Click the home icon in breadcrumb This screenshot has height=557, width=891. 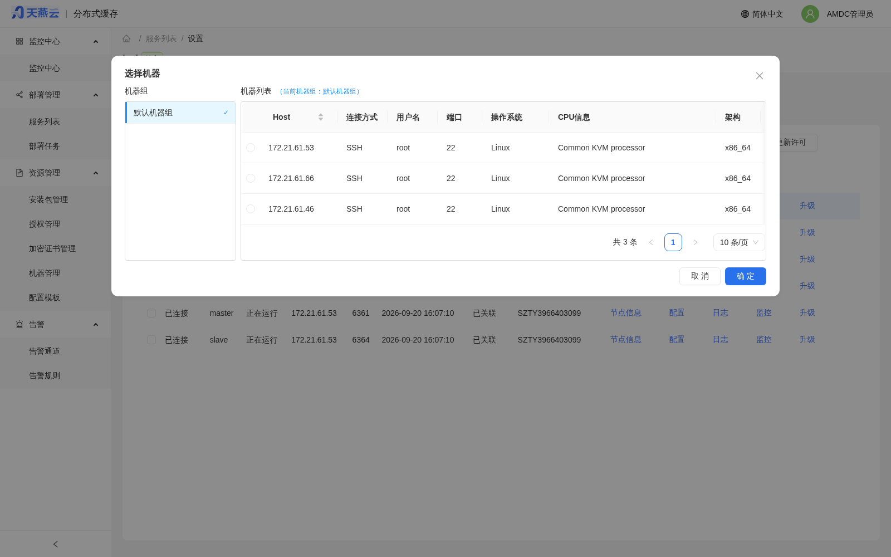coord(126,38)
